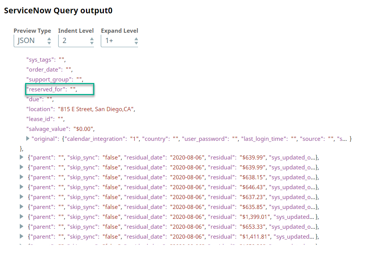Expand the record with residual $653.33
This screenshot has height=255, width=372.
[21, 226]
